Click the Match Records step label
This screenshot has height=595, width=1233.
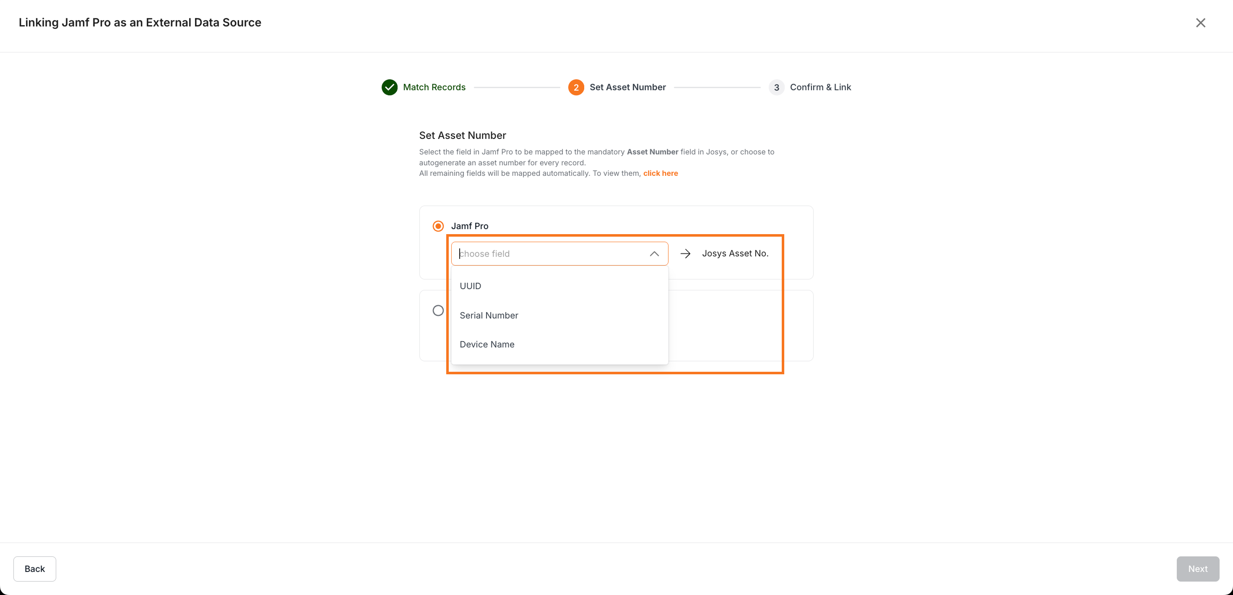coord(434,87)
